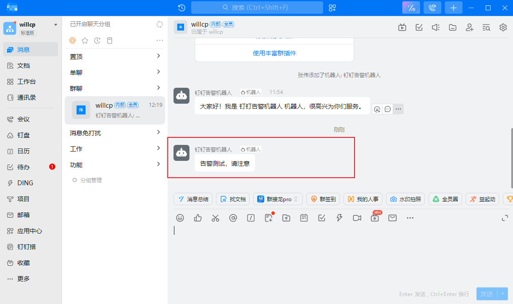Open 文档 in sidebar
Image resolution: width=513 pixels, height=304 pixels.
(x=31, y=66)
